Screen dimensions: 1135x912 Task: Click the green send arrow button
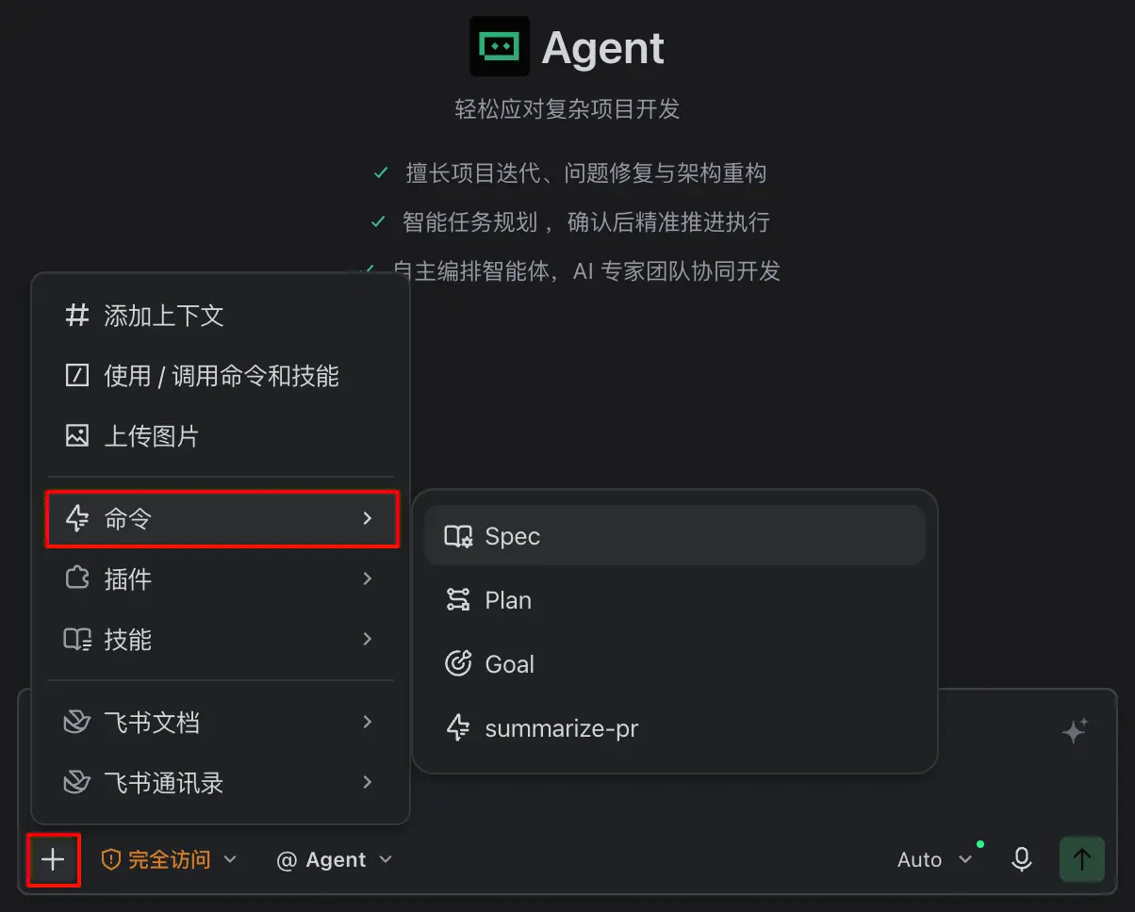coord(1082,859)
